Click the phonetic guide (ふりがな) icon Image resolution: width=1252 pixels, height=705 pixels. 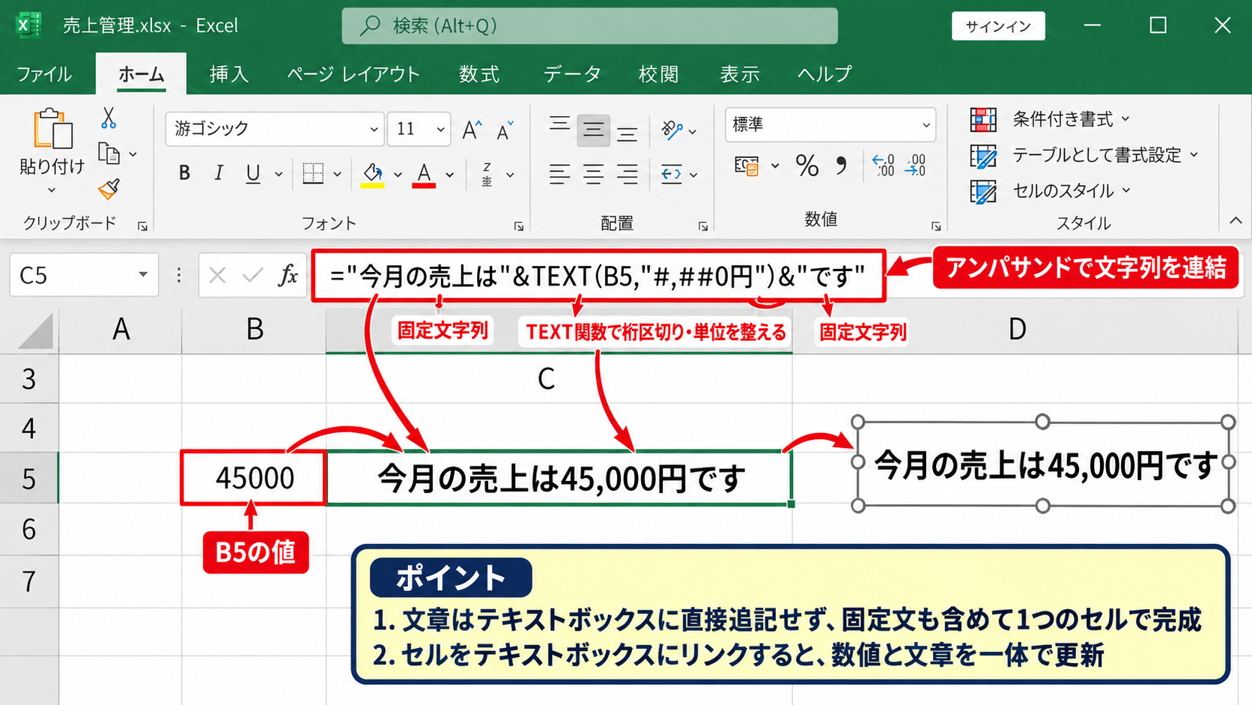pyautogui.click(x=487, y=175)
